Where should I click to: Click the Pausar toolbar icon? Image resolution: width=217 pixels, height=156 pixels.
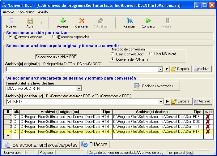point(168,21)
